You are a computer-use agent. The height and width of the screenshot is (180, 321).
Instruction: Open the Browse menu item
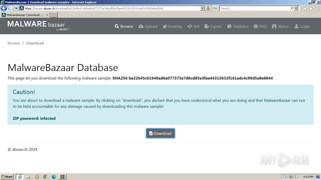124,26
